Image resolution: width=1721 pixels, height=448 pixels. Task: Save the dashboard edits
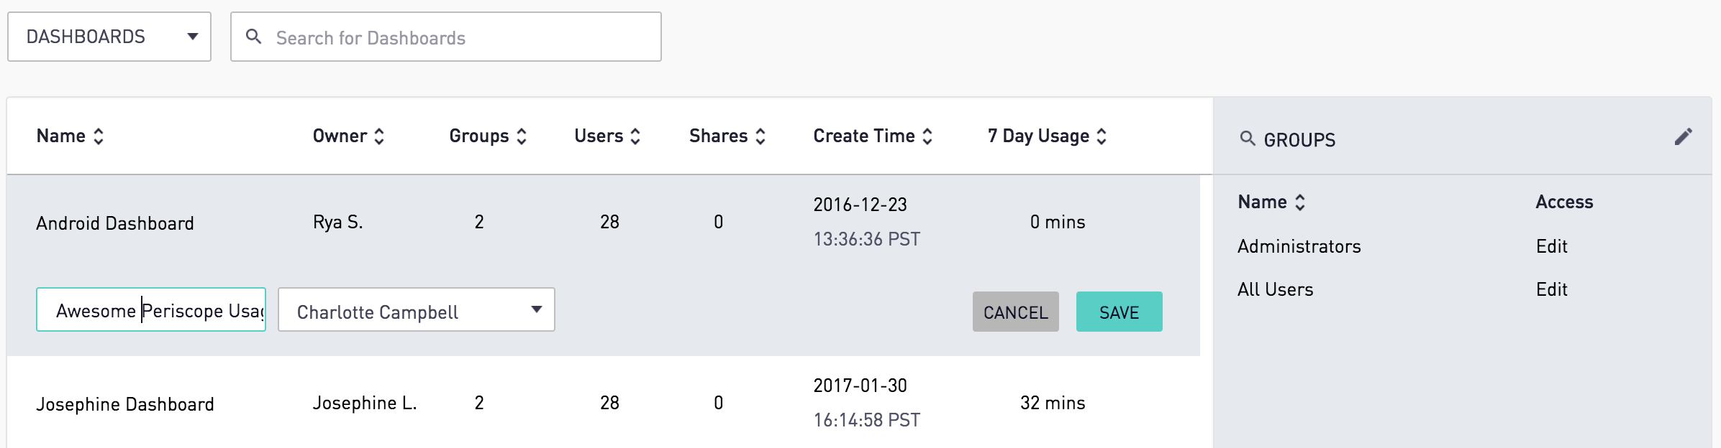pos(1119,312)
